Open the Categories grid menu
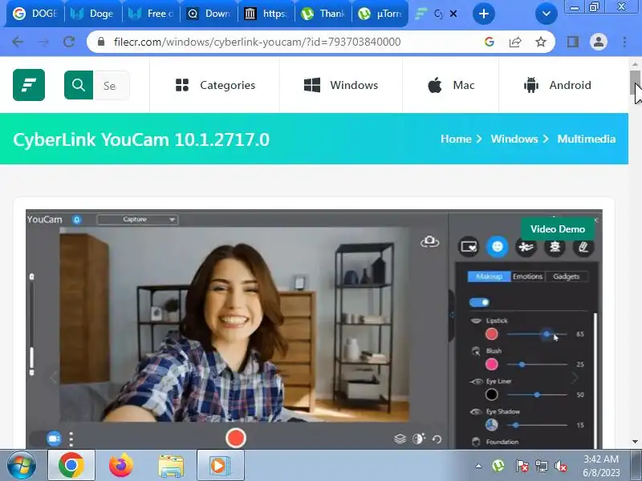Image resolution: width=642 pixels, height=481 pixels. coord(215,85)
